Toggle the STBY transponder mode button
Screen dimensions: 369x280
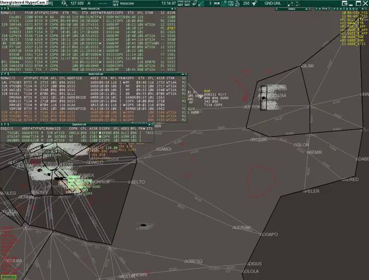click(x=230, y=3)
